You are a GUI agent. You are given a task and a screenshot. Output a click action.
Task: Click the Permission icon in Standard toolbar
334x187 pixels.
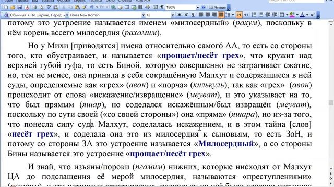coord(27,7)
